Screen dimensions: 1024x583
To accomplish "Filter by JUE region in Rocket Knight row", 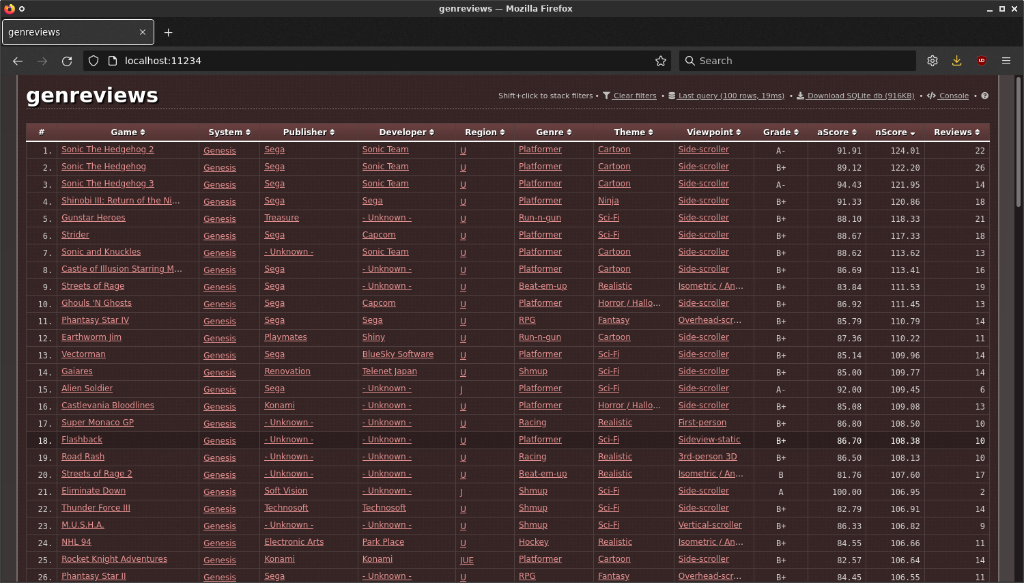I will pos(467,560).
